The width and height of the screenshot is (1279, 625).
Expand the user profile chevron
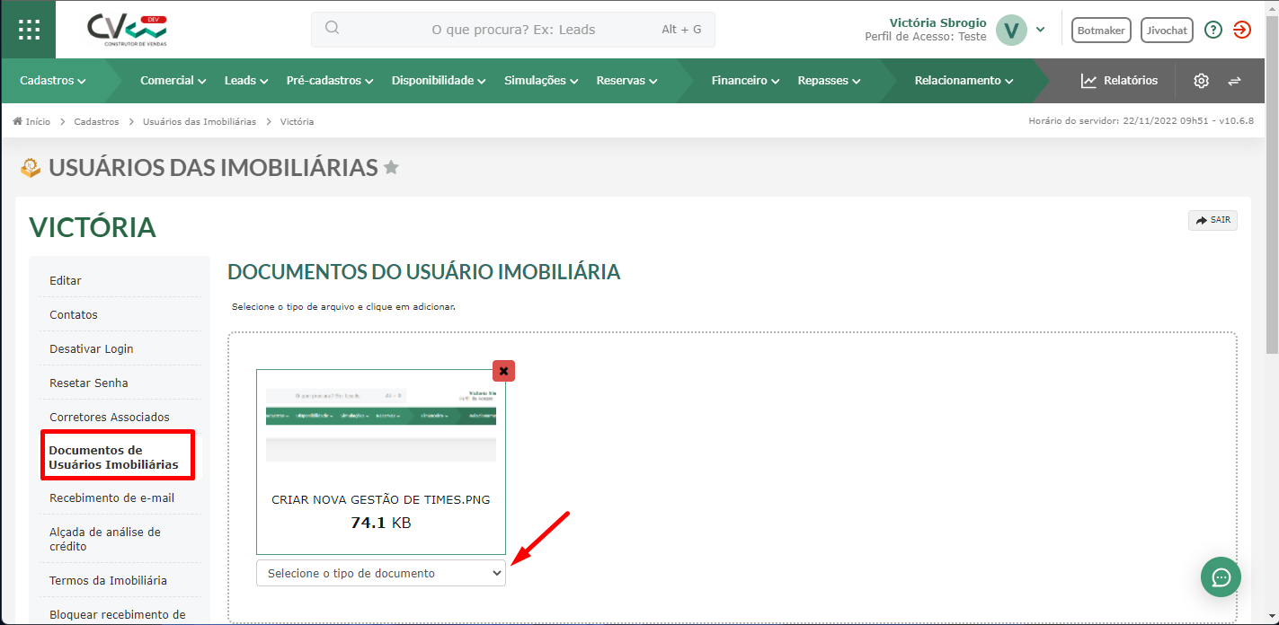point(1040,29)
